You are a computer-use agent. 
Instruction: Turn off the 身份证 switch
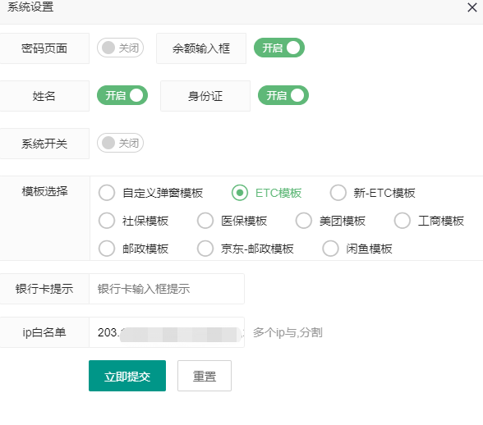(283, 95)
